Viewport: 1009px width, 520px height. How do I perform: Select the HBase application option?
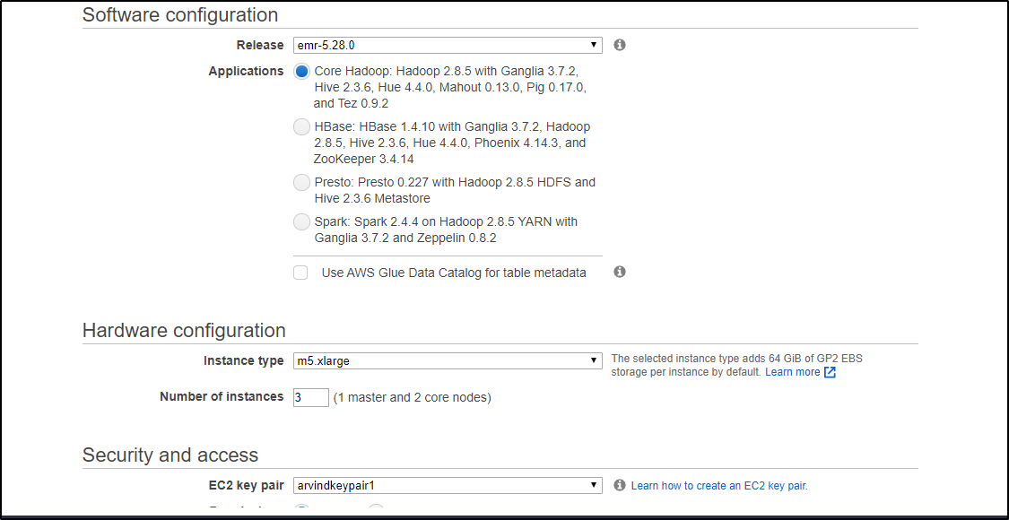[x=301, y=126]
